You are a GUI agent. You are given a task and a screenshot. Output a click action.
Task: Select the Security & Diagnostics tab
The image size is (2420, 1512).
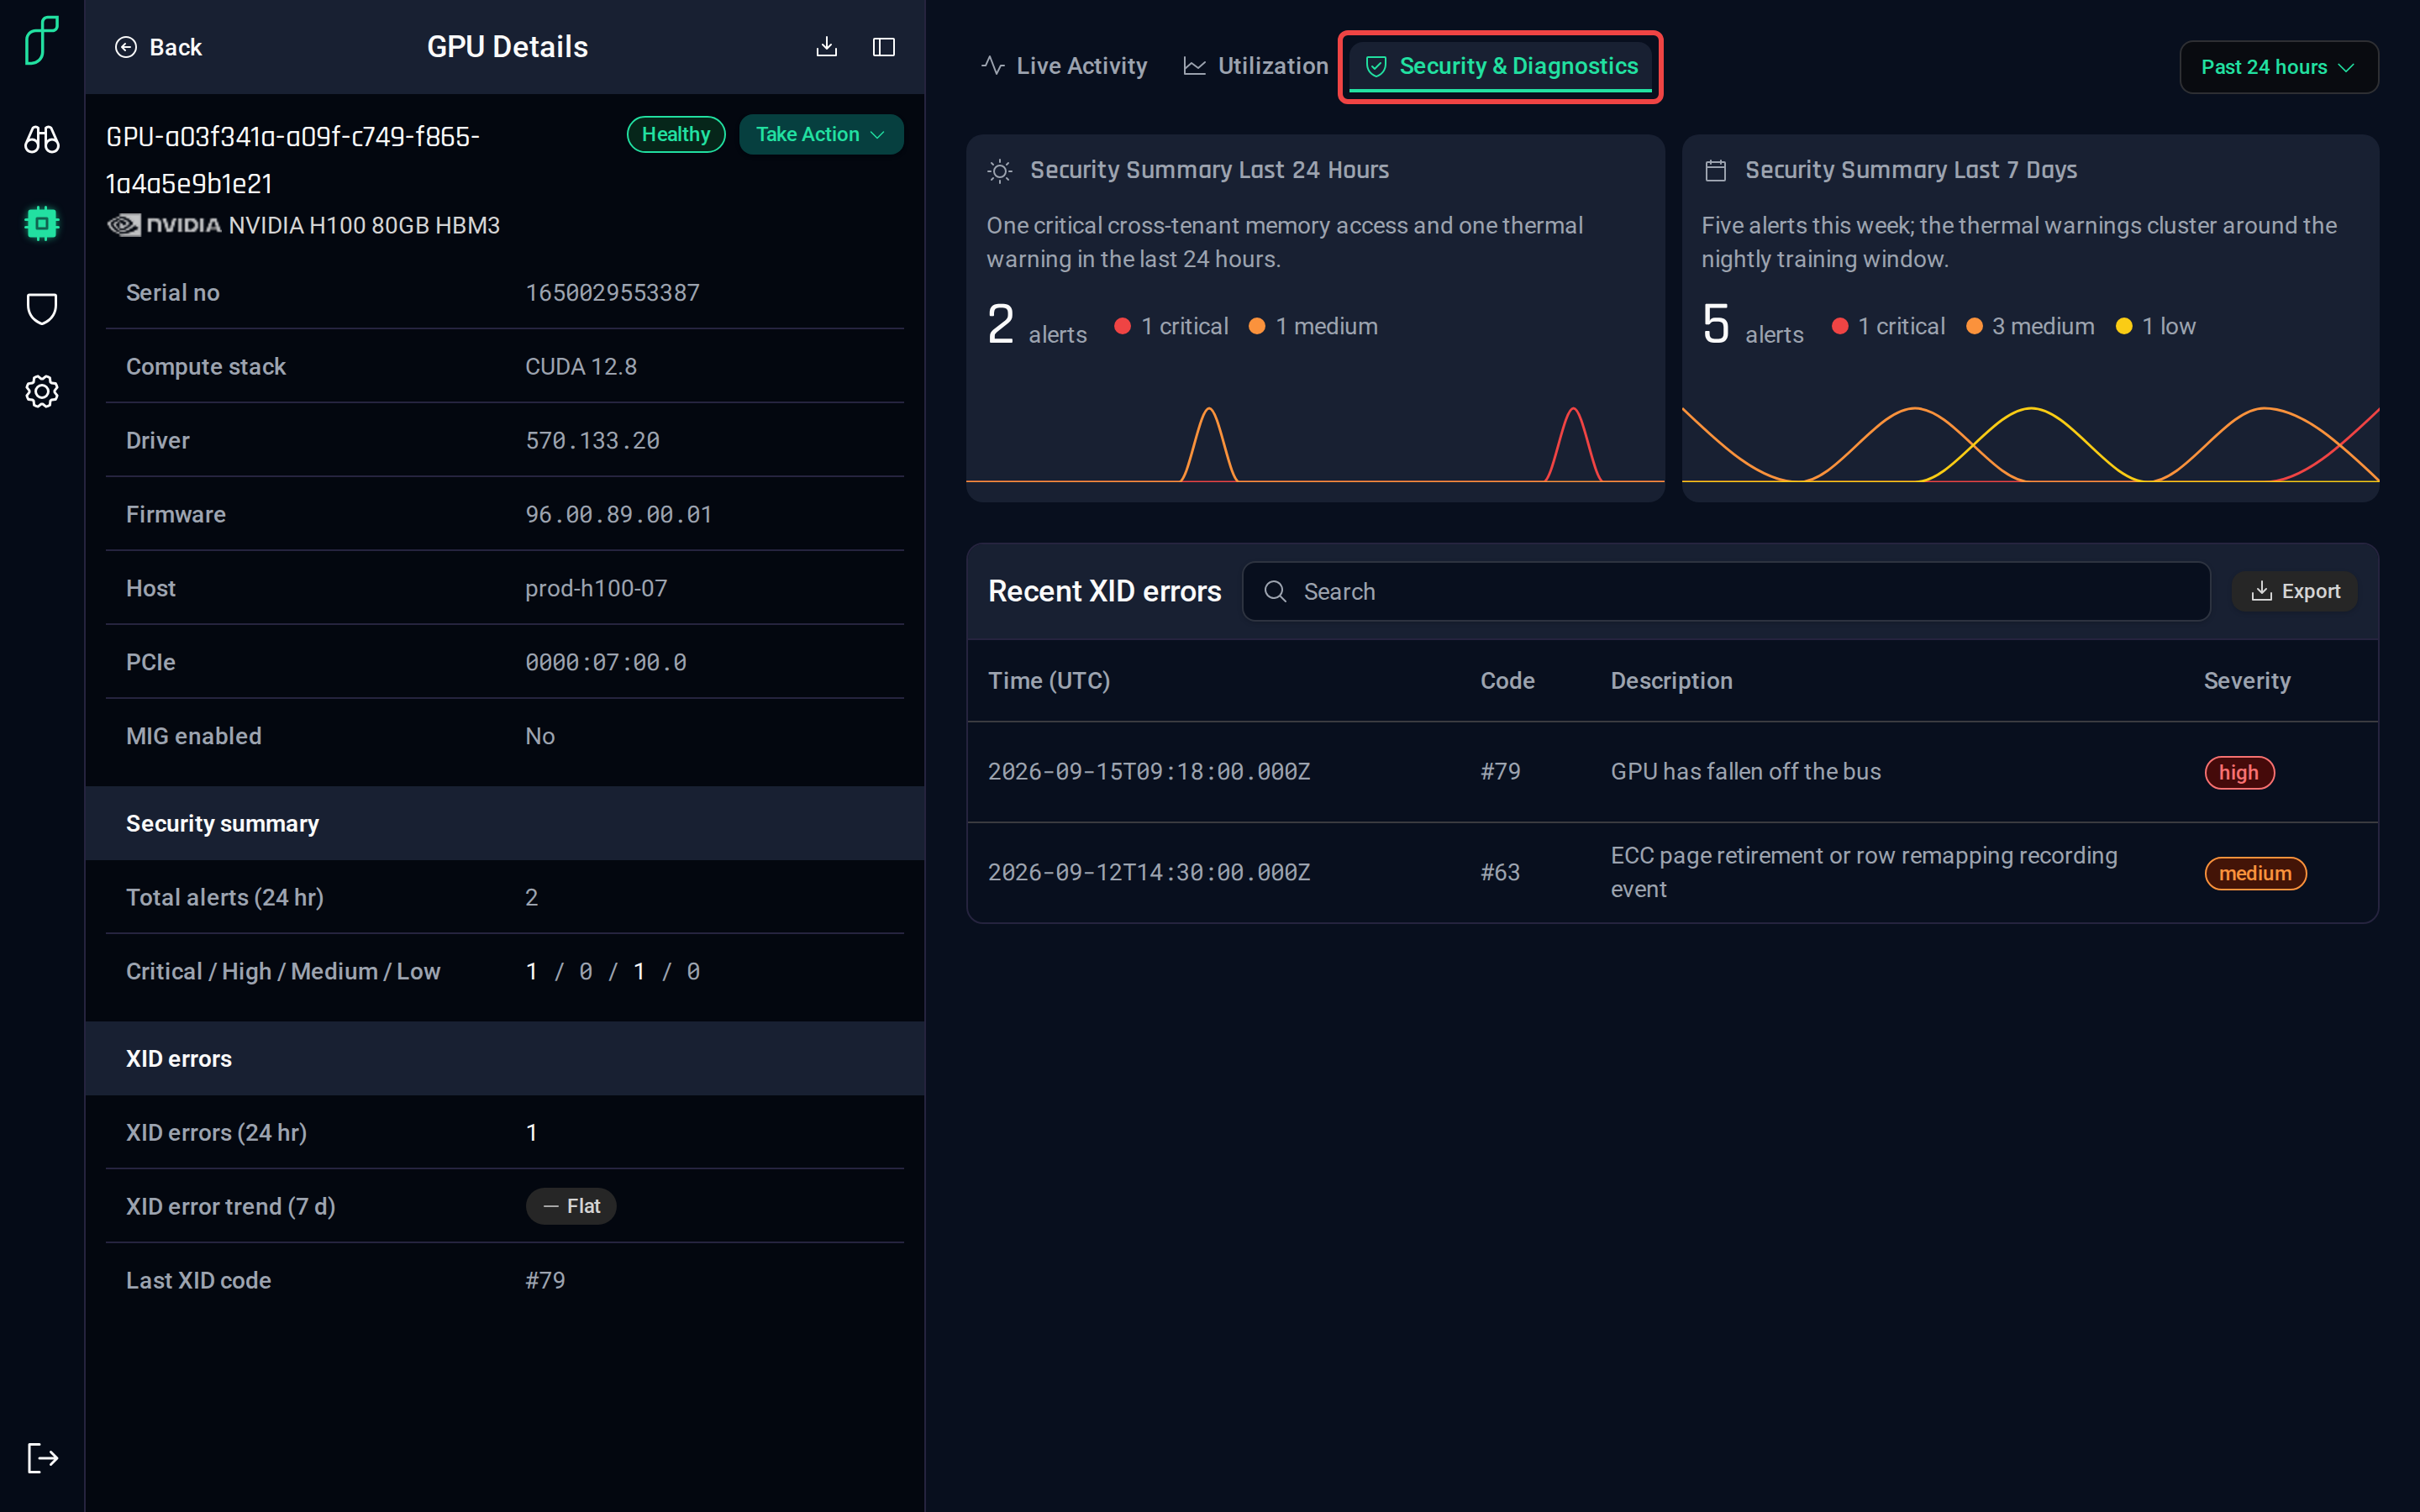1500,66
